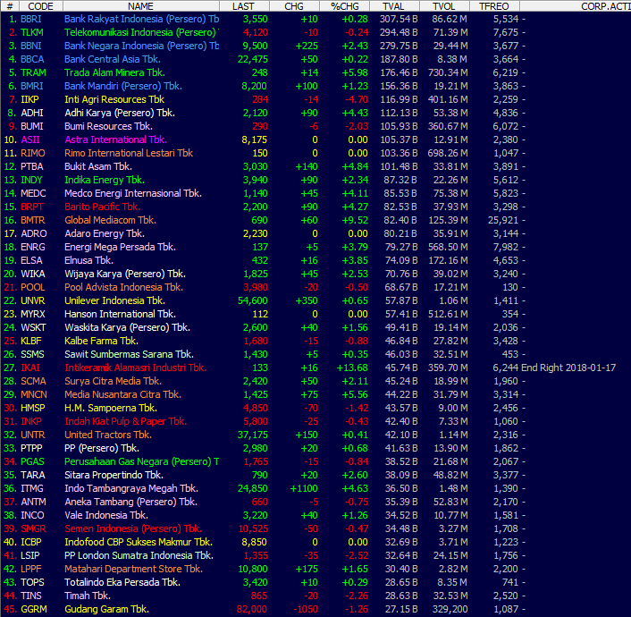This screenshot has height=617, width=631.
Task: Click %CHG value +13.68
Action: click(352, 368)
